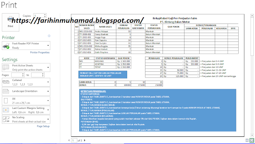Viewport: 255px width, 144px height.
Task: Toggle Show Margins icon
Action: pyautogui.click(x=247, y=140)
